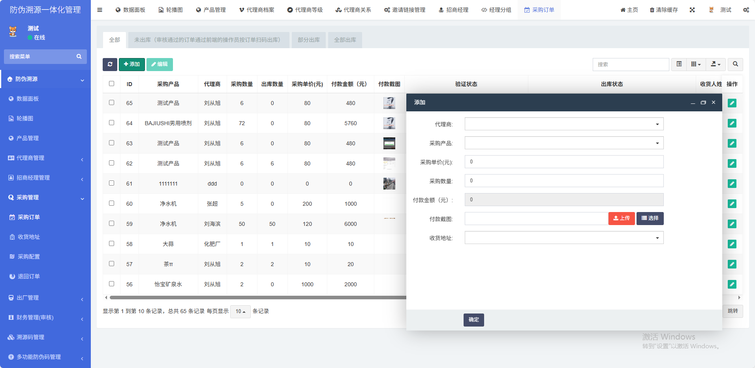Click the hamburger menu toggle icon
This screenshot has width=755, height=368.
pyautogui.click(x=100, y=10)
